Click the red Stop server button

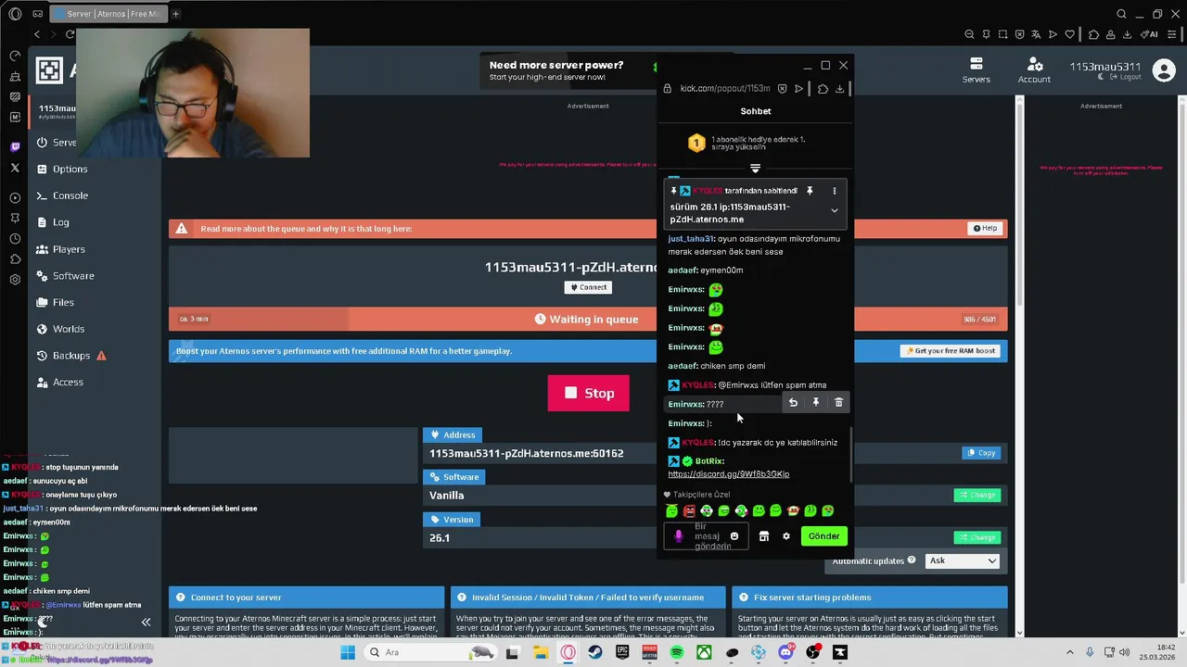588,393
